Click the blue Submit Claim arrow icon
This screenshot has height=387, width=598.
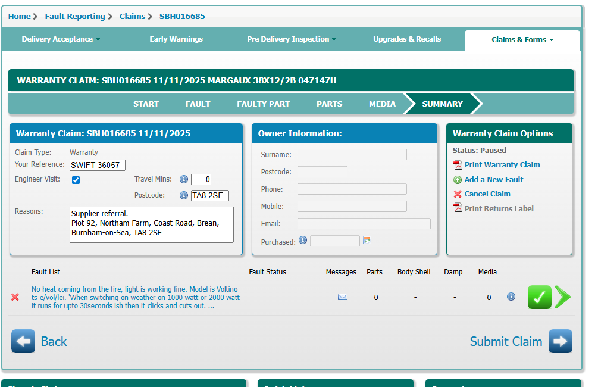pos(561,341)
